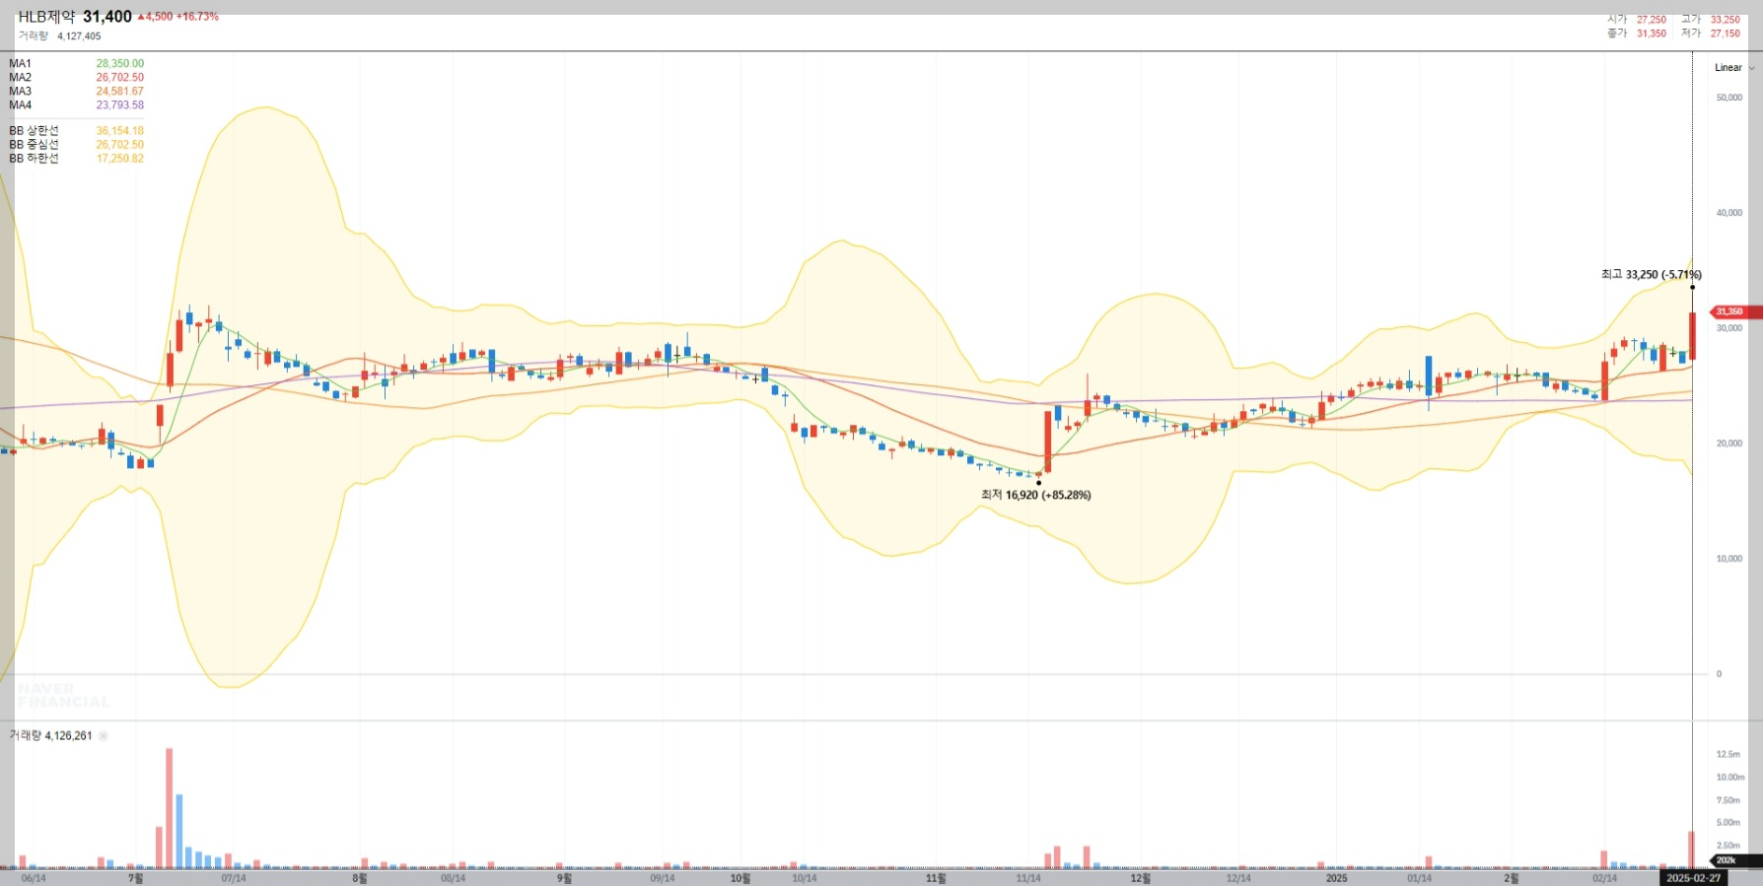Click the 8월 month axis label
The image size is (1763, 886).
[x=360, y=878]
